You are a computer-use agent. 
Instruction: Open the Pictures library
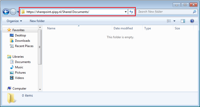(x=20, y=73)
